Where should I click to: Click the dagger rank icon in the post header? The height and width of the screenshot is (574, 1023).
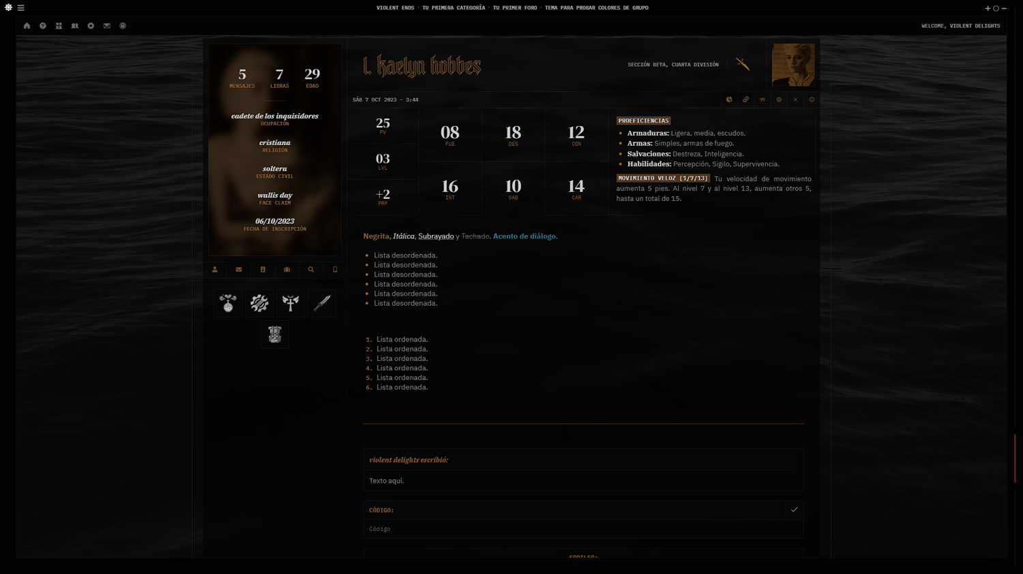click(x=743, y=64)
